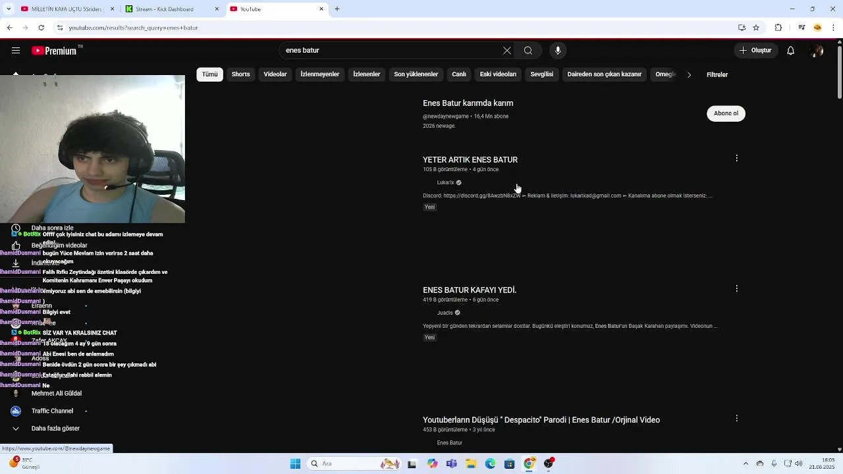Reload the current page
Screen dimensions: 843x474
[x=41, y=28]
